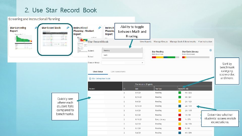The width and height of the screenshot is (242, 136).
Task: Click the "Star Record Book" page title
Action: [98, 42]
